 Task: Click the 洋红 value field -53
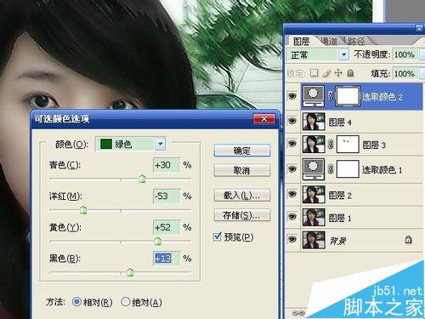point(167,197)
